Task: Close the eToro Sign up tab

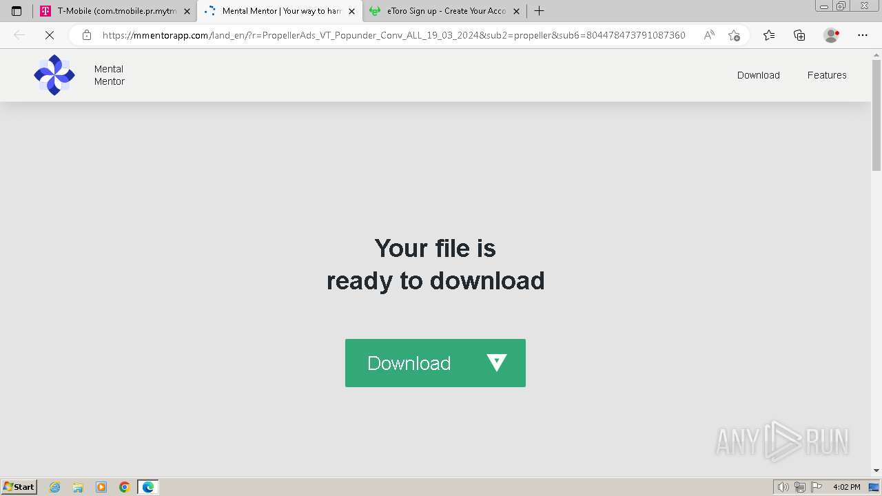Action: tap(516, 11)
